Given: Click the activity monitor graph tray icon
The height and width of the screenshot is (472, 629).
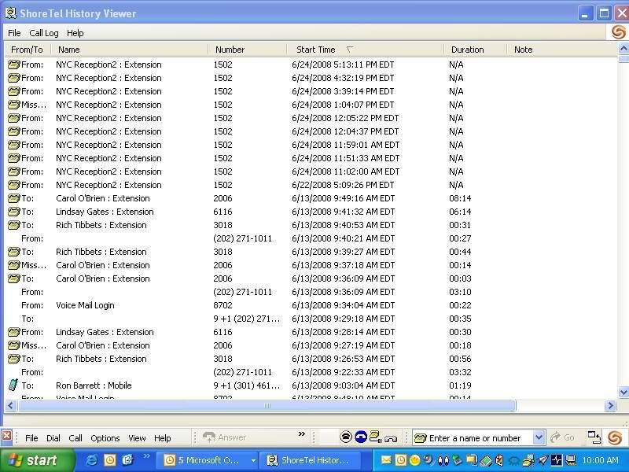Looking at the screenshot, I should [x=557, y=460].
